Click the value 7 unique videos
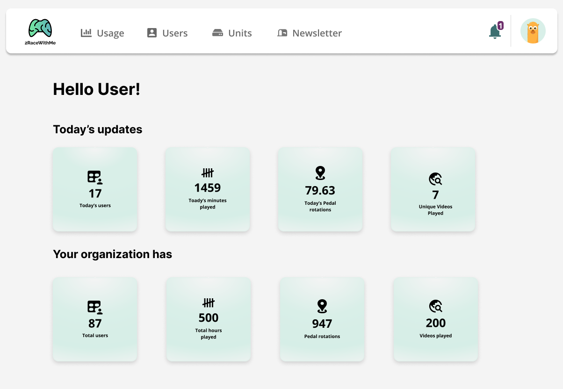The width and height of the screenshot is (563, 389). point(435,195)
